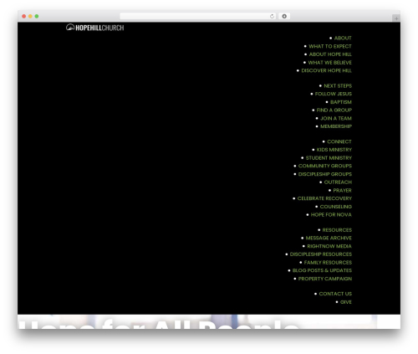The image size is (418, 354).
Task: Visit Kids Ministry page
Action: pos(334,150)
